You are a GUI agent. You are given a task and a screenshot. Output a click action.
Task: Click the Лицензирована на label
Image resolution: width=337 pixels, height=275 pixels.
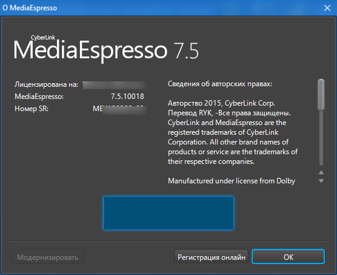46,84
